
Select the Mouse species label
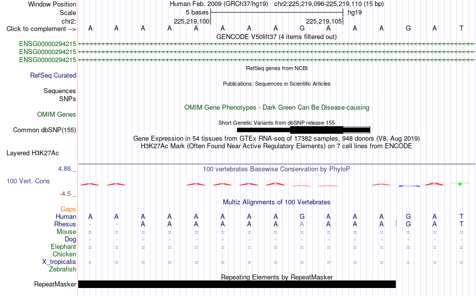(x=66, y=231)
